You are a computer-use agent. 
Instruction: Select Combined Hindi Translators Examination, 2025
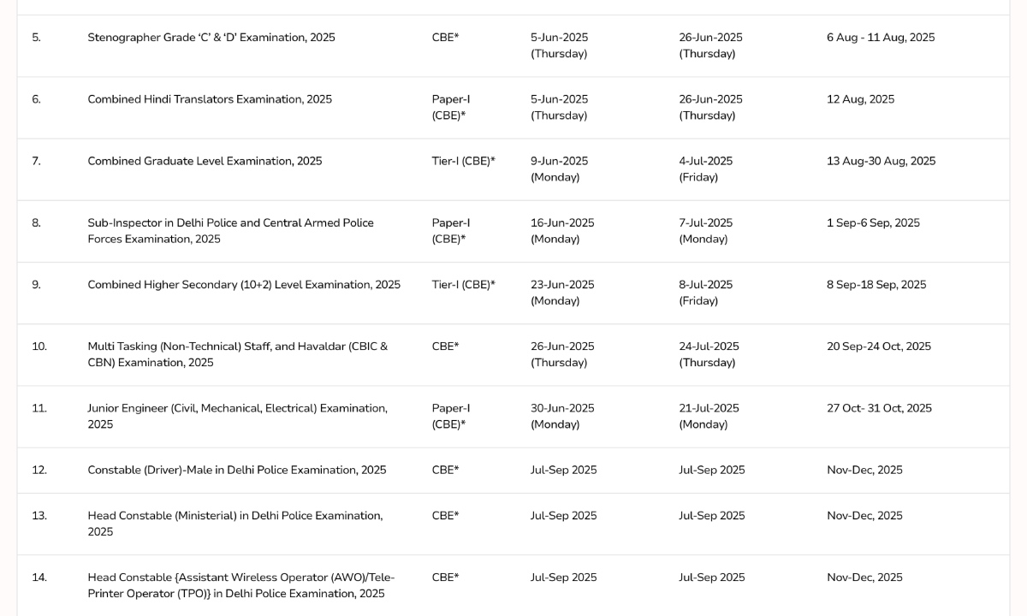(210, 99)
